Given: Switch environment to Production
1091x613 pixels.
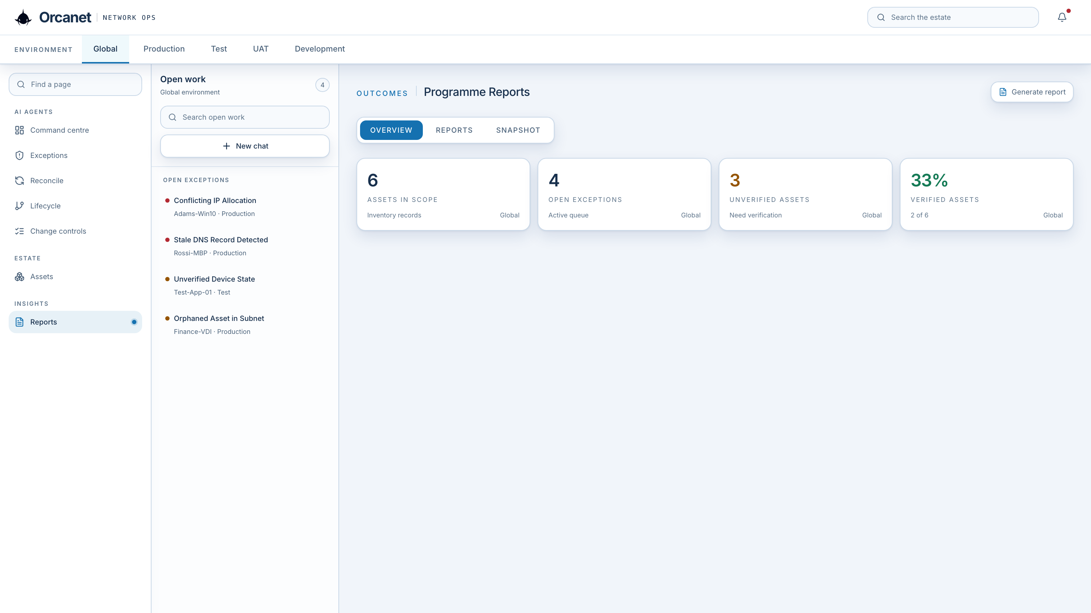Looking at the screenshot, I should coord(164,49).
